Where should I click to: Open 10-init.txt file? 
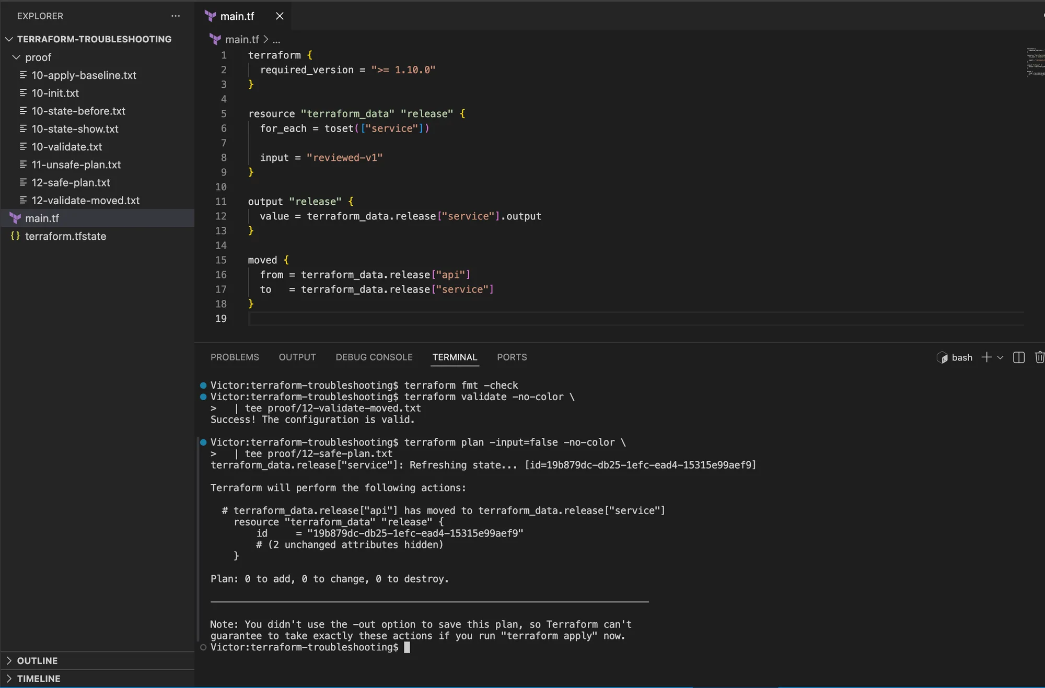(x=55, y=93)
